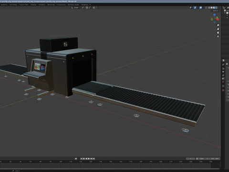Open the Animation workspace tab

pos(42,5)
